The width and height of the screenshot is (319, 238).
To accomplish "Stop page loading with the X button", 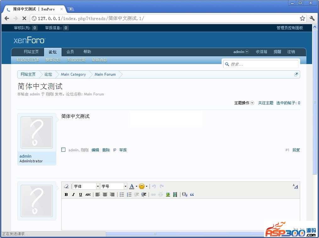I will 24,19.
